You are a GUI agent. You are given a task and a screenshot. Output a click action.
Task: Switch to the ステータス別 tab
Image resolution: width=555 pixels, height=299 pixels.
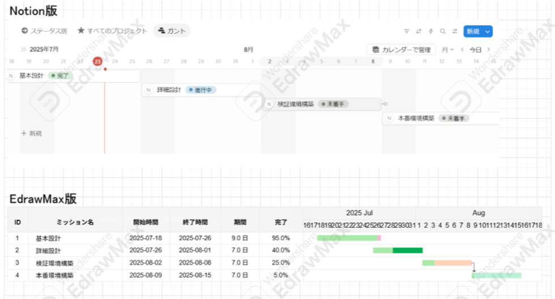(x=44, y=31)
